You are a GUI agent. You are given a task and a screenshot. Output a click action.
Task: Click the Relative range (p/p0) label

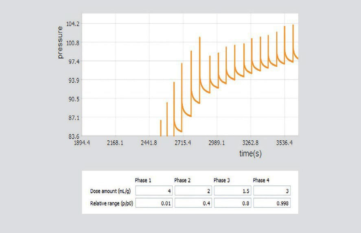pyautogui.click(x=112, y=203)
